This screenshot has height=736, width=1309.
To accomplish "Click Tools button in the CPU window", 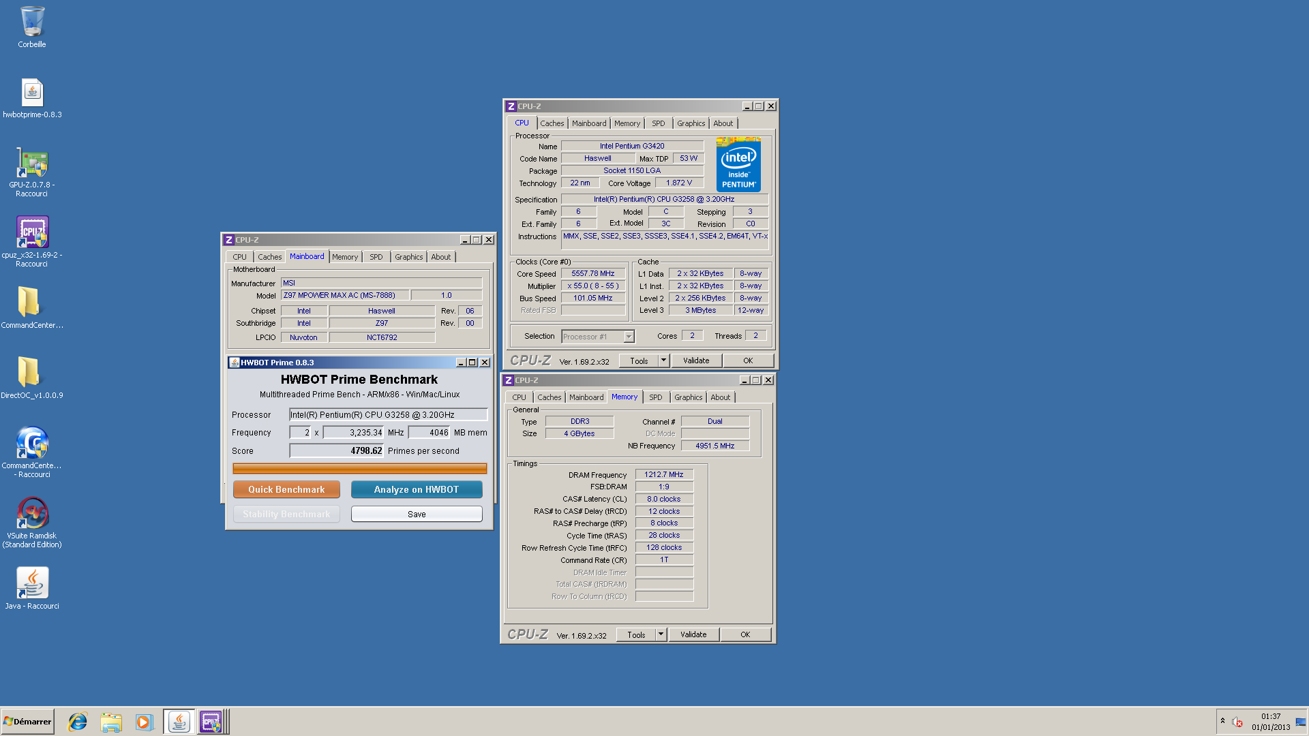I will 638,361.
